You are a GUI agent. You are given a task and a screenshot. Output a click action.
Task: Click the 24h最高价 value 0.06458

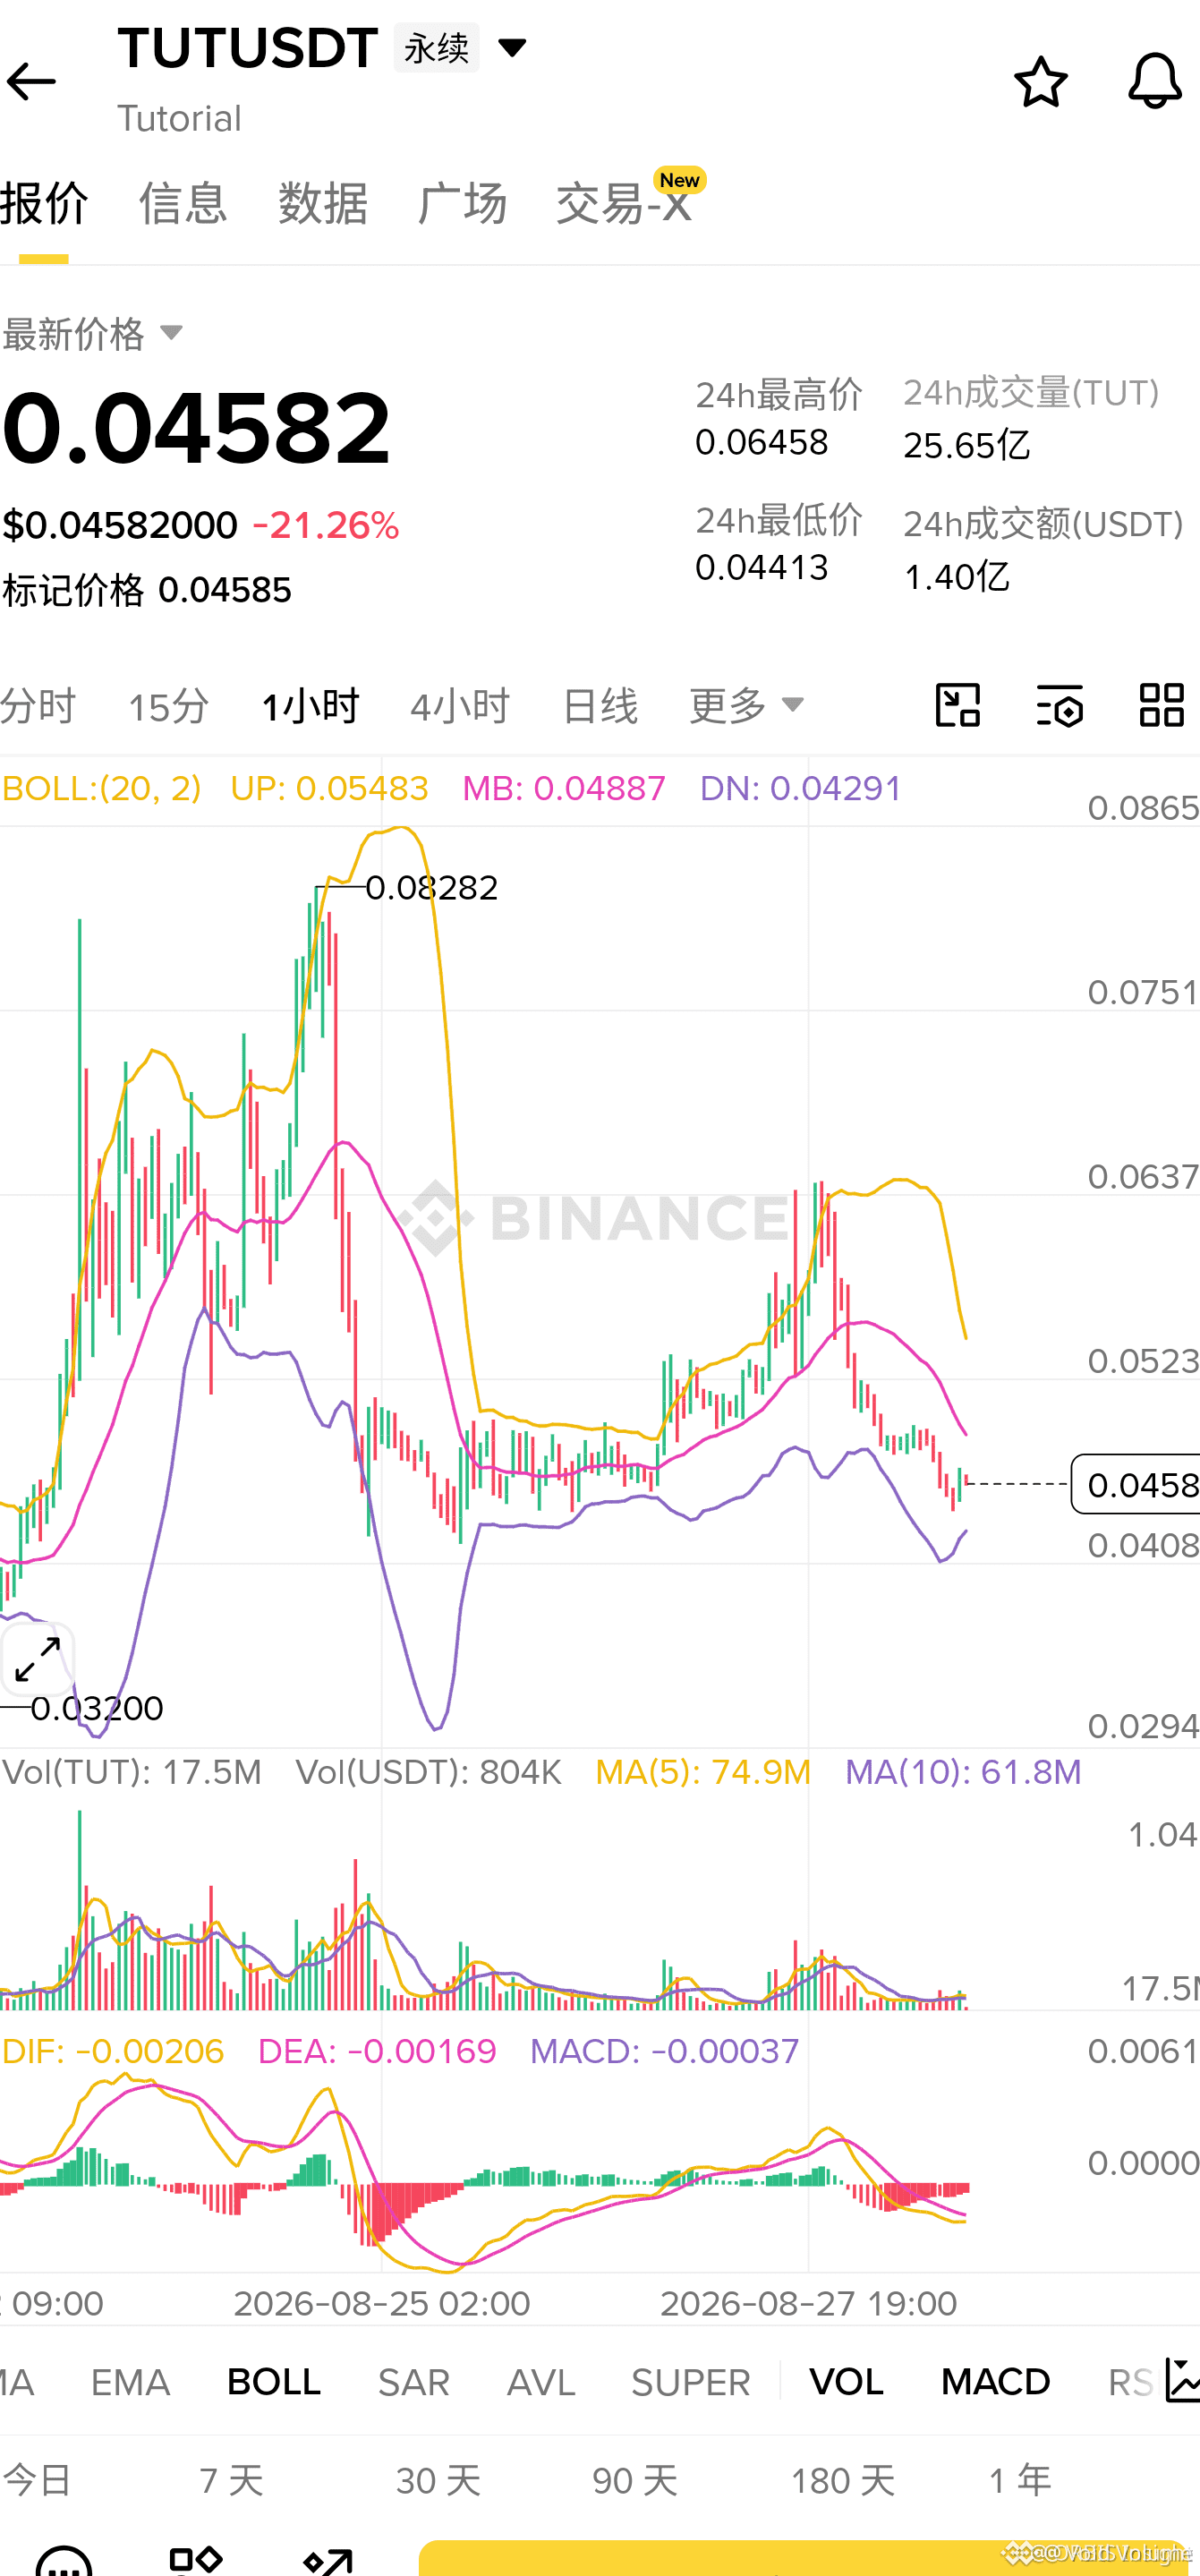(762, 442)
